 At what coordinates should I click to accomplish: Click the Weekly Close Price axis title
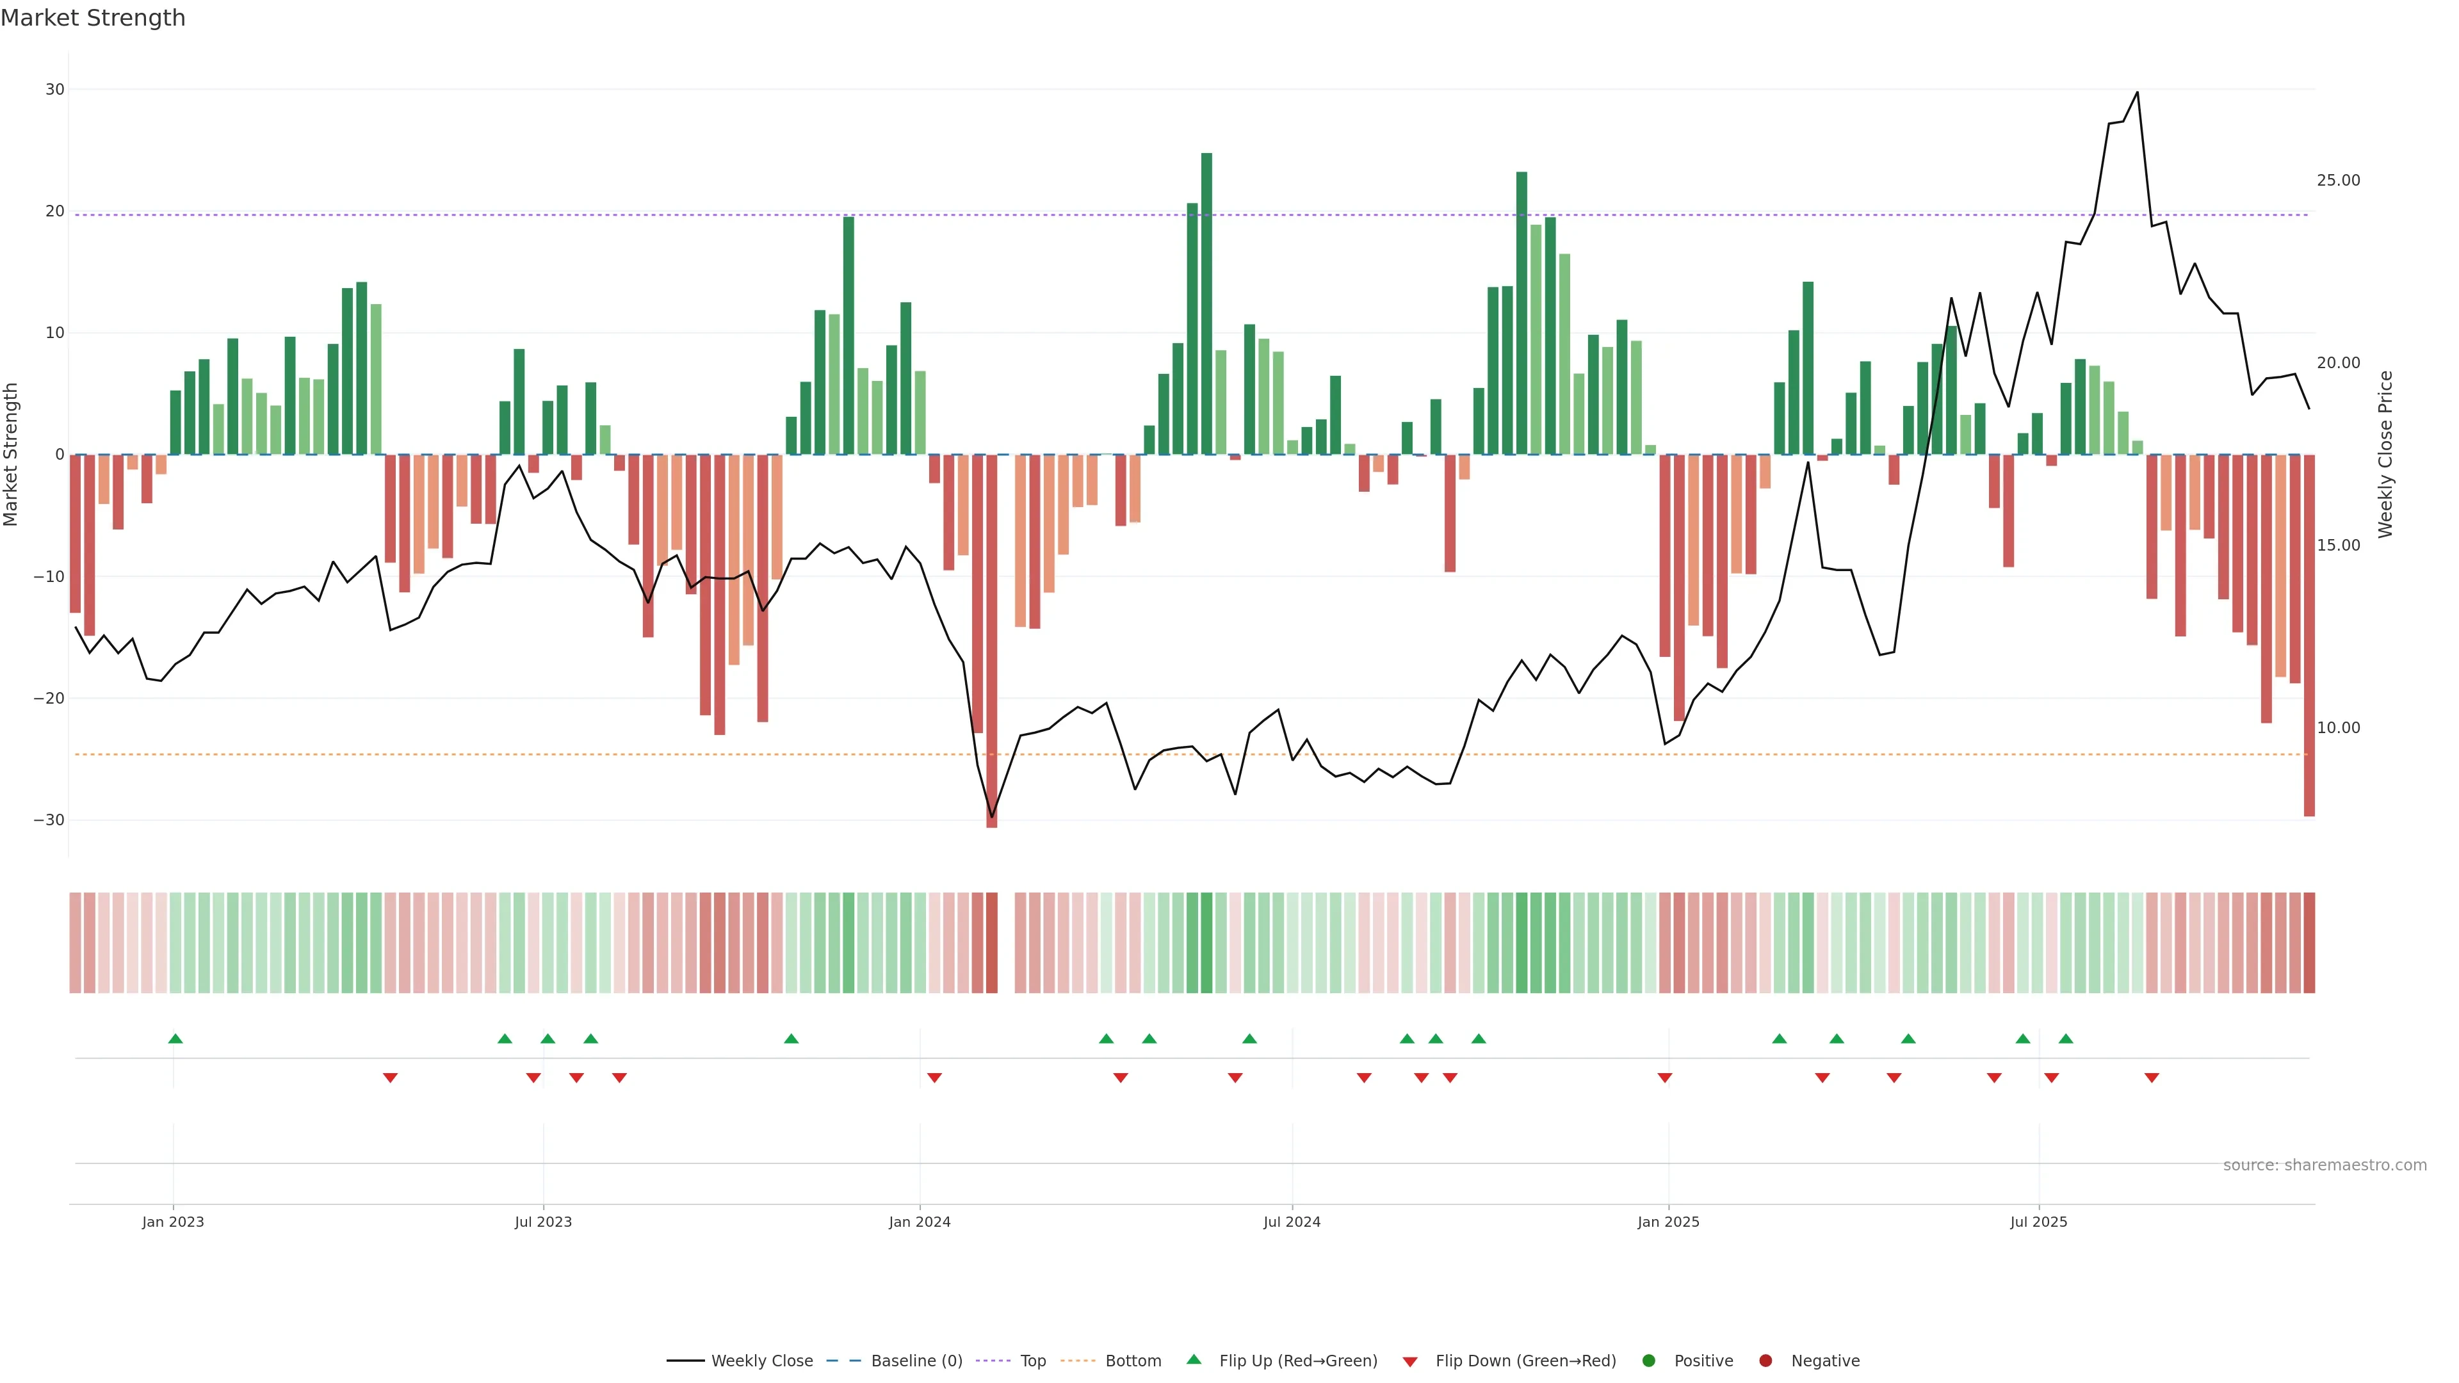(2385, 455)
